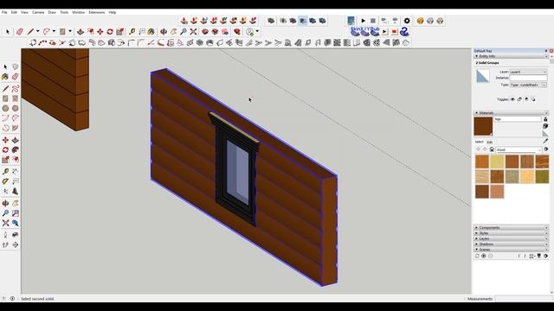This screenshot has height=311, width=554.
Task: Select the arrow Select tool in top toolbar
Action: pos(8,32)
